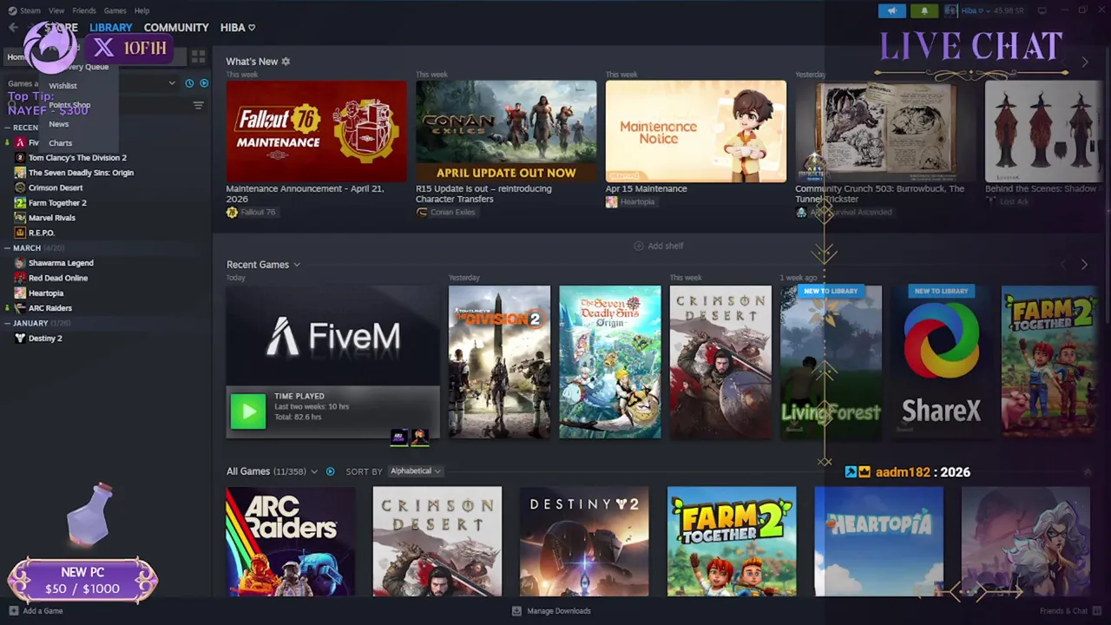The image size is (1111, 625).
Task: Select News from the Store dropdown
Action: coord(58,124)
